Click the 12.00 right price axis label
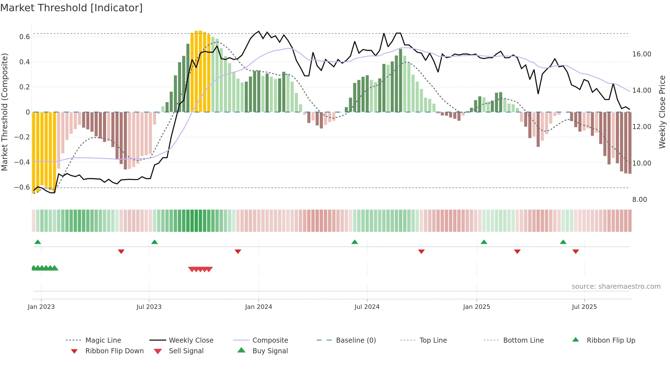Screen dimensions: 670x377 coord(642,127)
